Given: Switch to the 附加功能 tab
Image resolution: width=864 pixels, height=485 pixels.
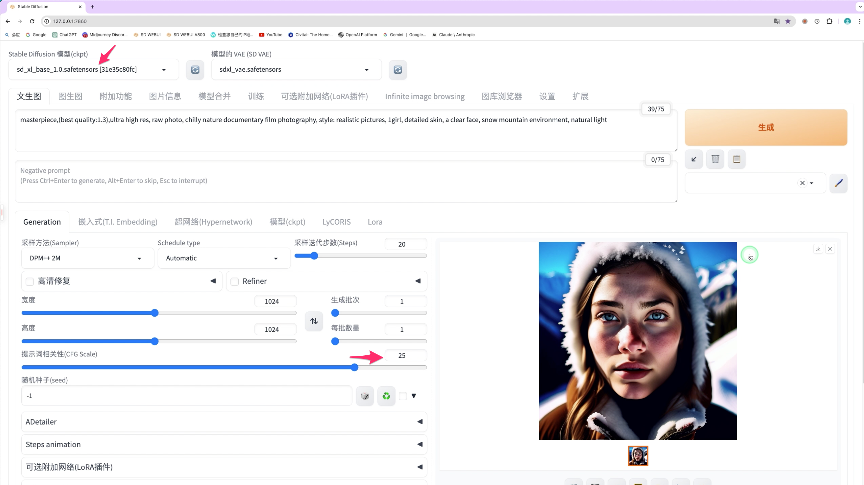Looking at the screenshot, I should pos(115,96).
